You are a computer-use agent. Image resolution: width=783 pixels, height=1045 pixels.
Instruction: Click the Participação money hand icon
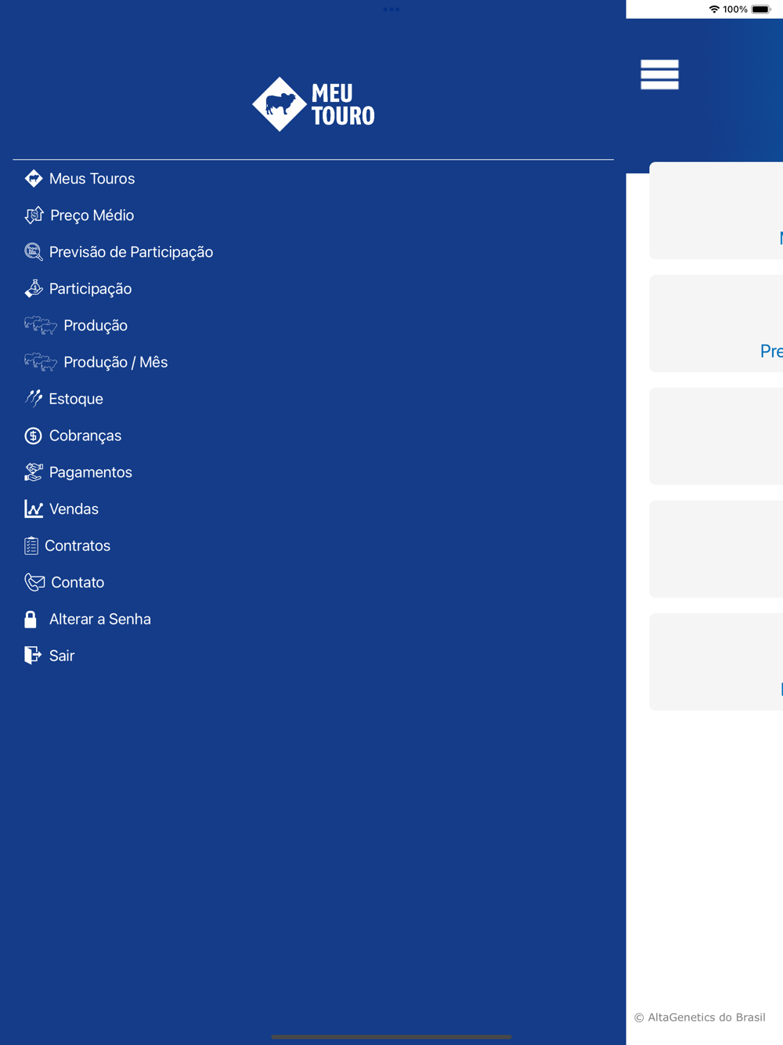(x=34, y=289)
